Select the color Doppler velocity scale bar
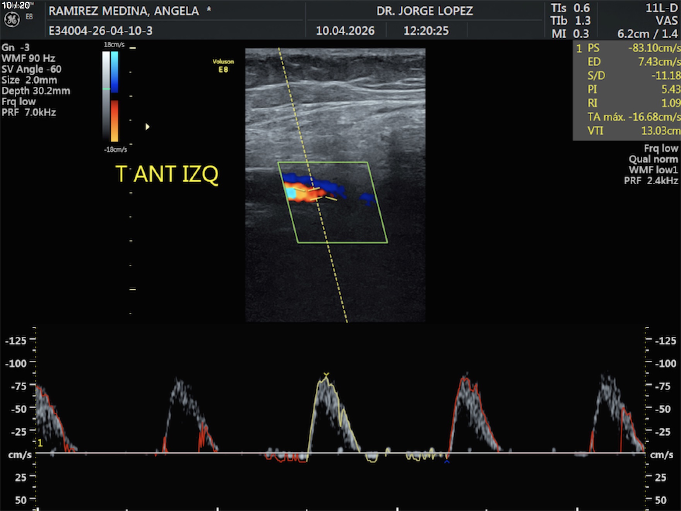 (115, 96)
